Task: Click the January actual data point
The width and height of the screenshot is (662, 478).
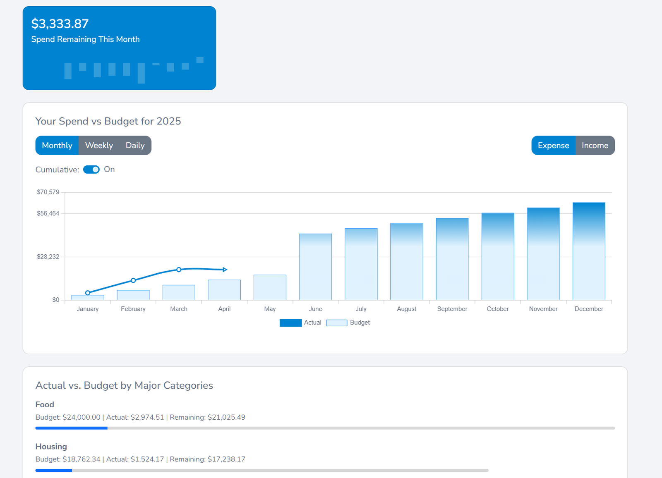Action: (x=88, y=293)
